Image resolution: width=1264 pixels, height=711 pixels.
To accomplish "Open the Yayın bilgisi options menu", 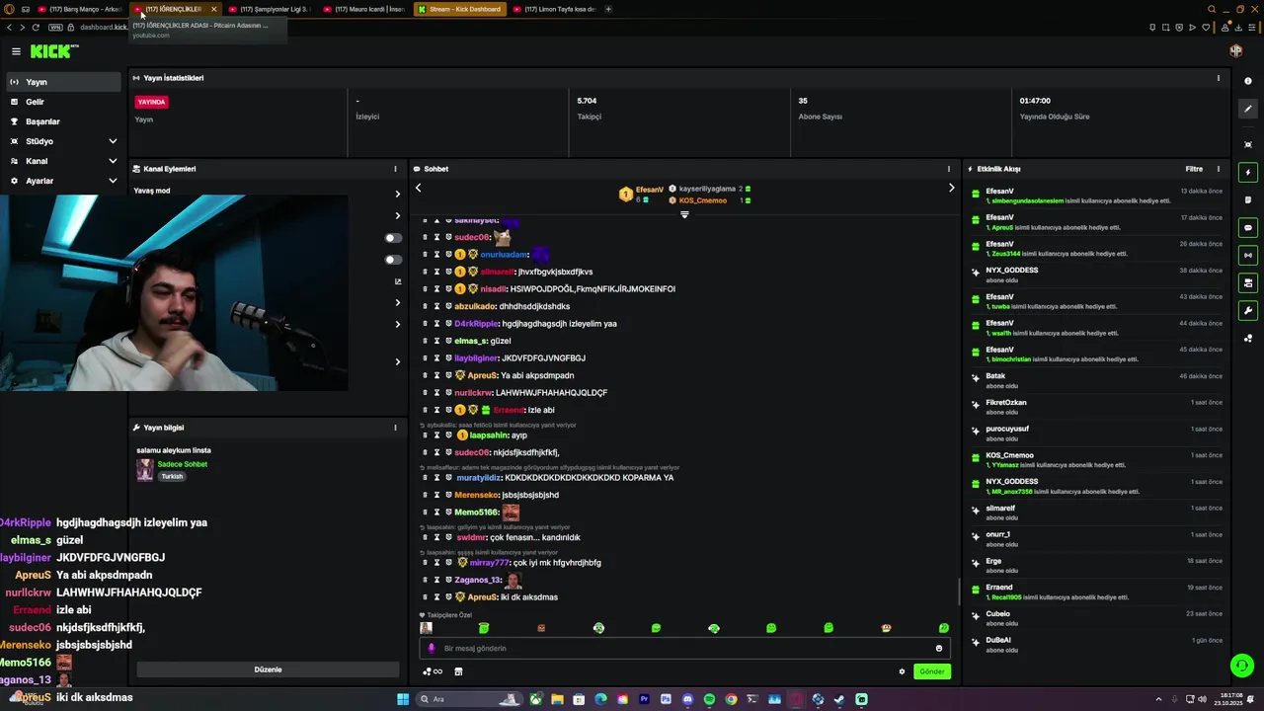I will (395, 428).
